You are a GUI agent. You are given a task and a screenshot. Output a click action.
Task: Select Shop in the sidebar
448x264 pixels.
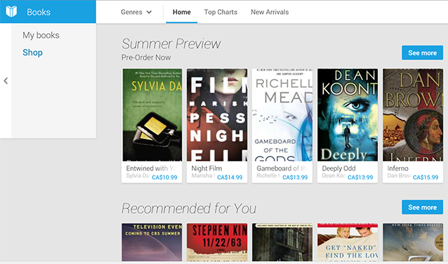[33, 52]
